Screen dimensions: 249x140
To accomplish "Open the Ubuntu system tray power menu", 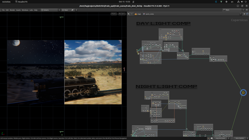I will tap(245, 2).
